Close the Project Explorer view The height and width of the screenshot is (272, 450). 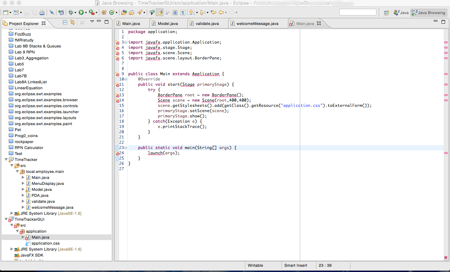[44, 23]
